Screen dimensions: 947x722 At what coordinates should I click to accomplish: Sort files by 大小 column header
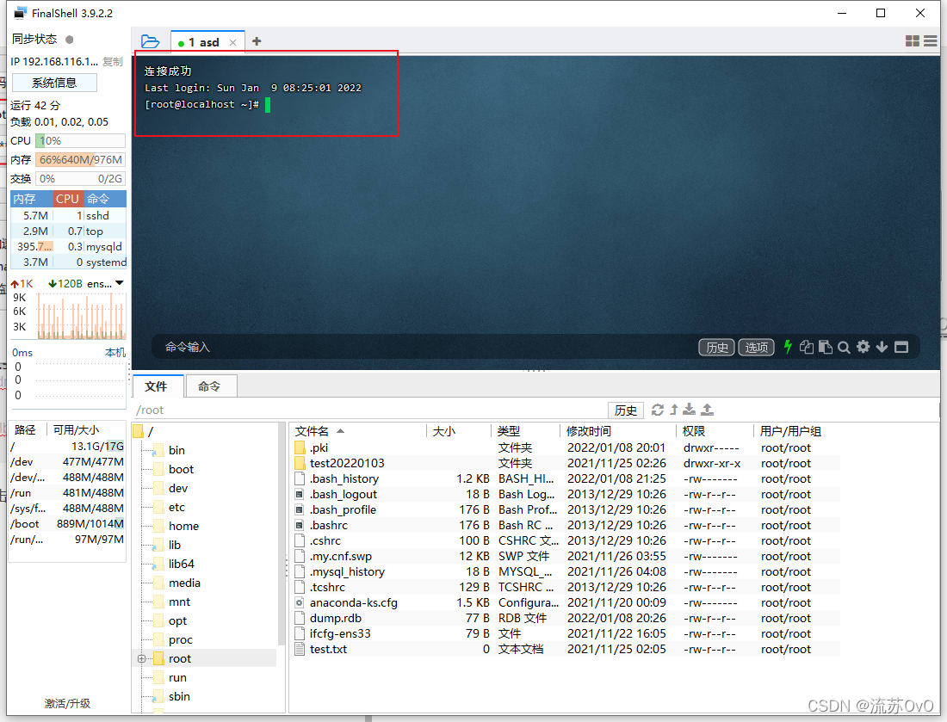459,431
